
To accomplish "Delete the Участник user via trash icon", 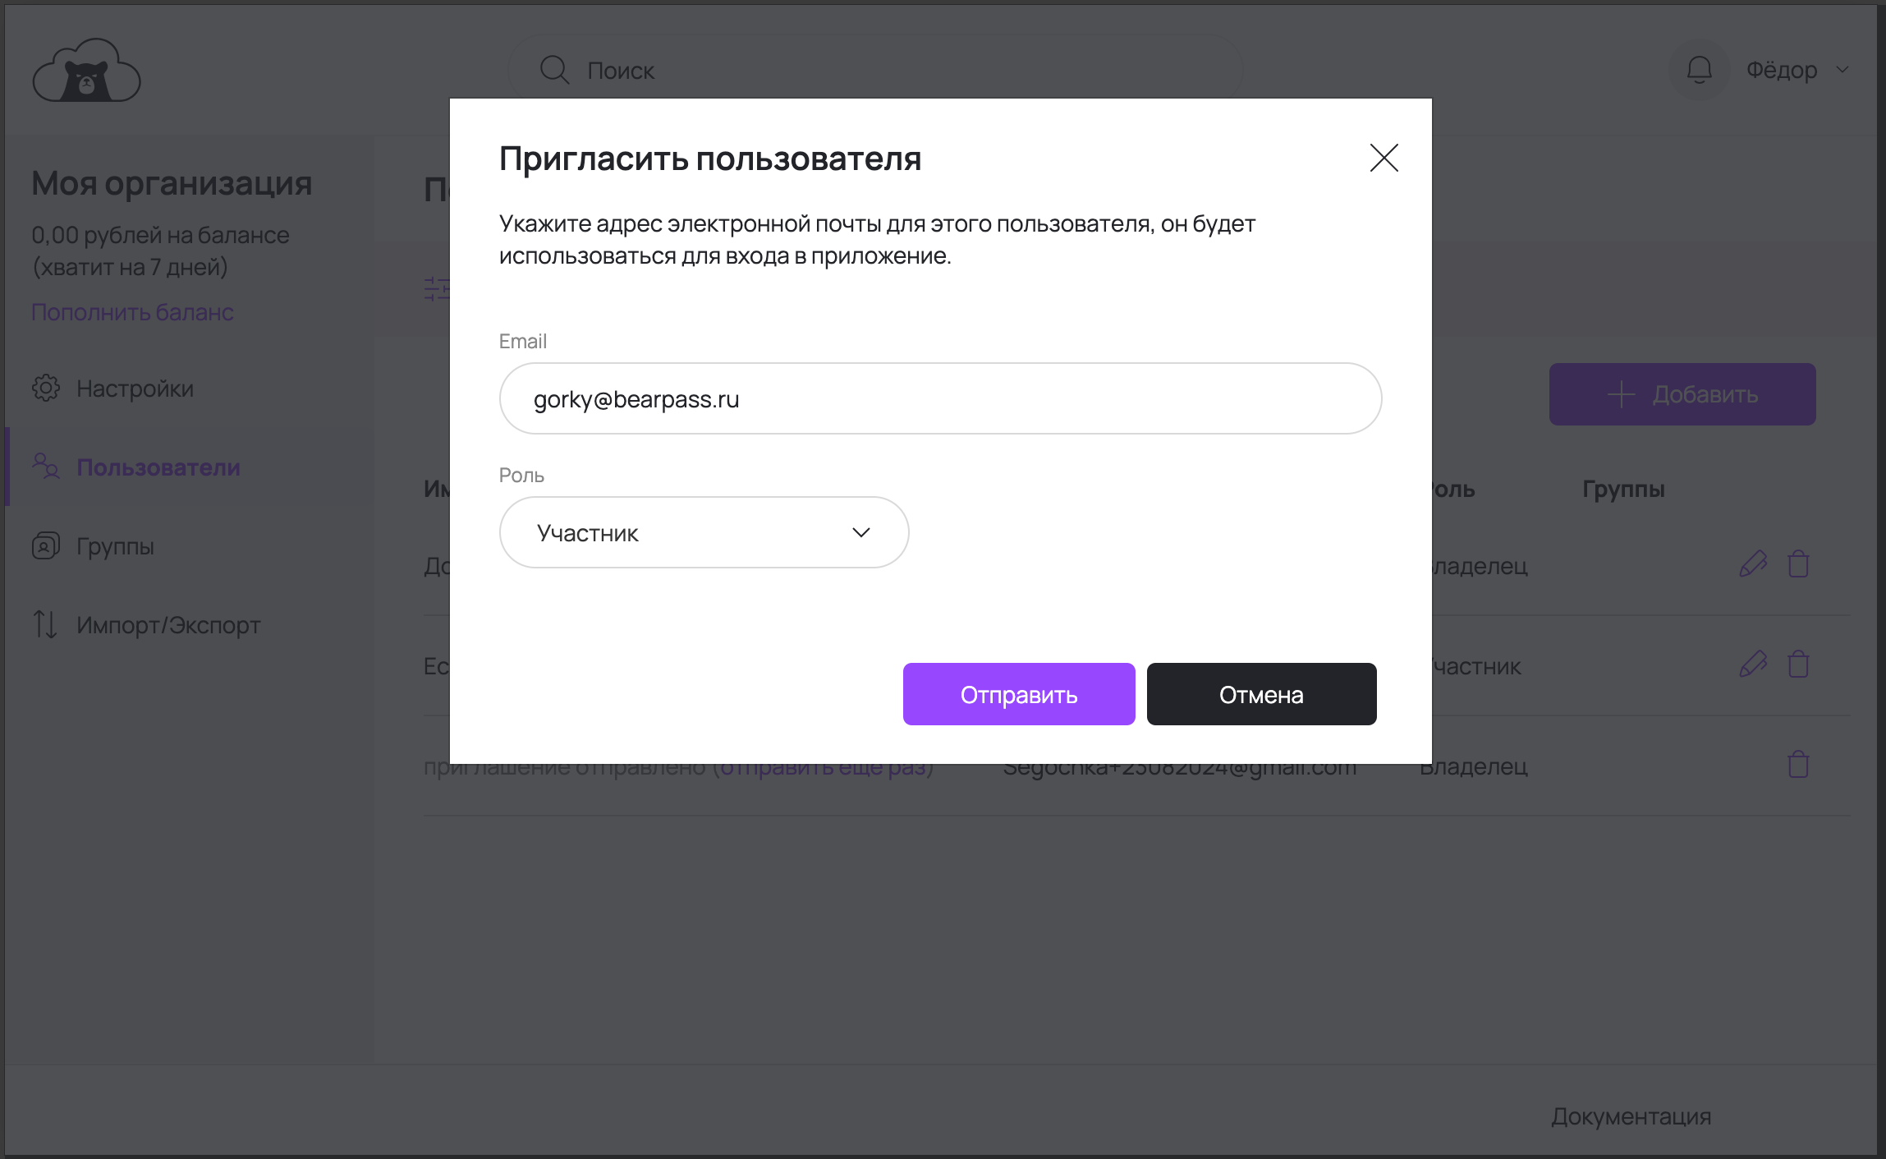I will point(1798,665).
